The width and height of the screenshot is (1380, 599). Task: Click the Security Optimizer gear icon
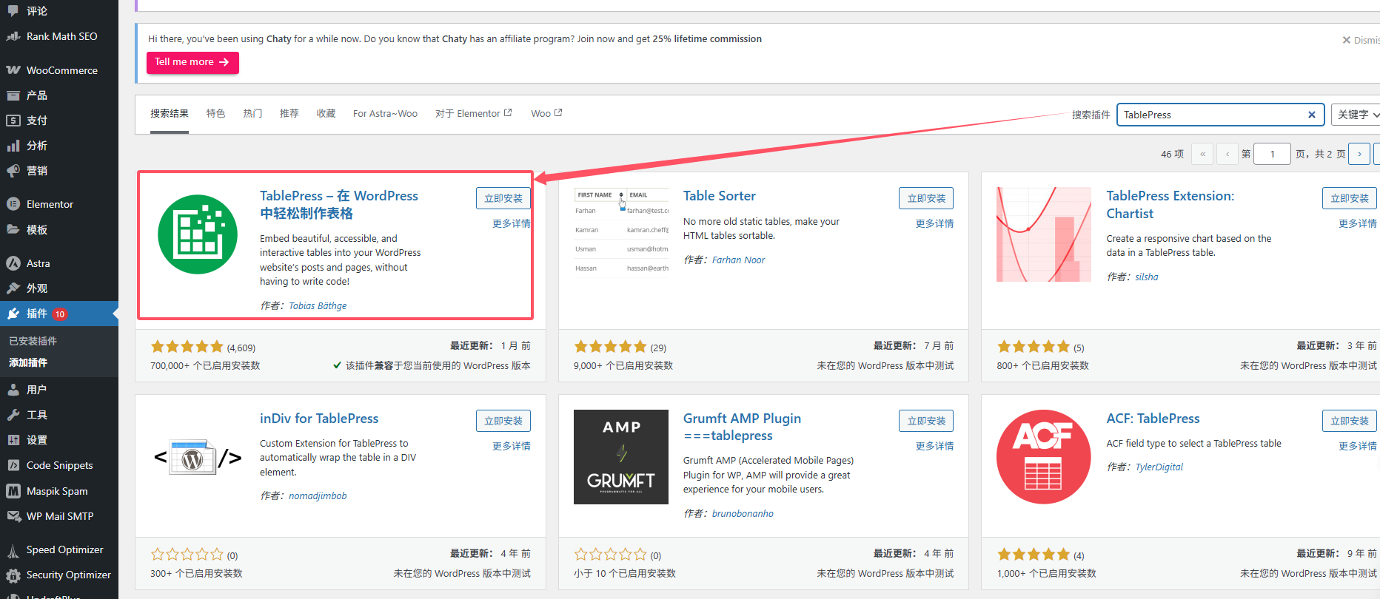coord(13,575)
